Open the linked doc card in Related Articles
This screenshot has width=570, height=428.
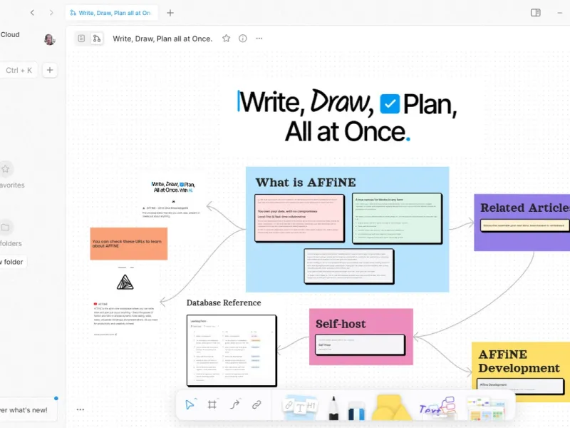click(x=524, y=225)
